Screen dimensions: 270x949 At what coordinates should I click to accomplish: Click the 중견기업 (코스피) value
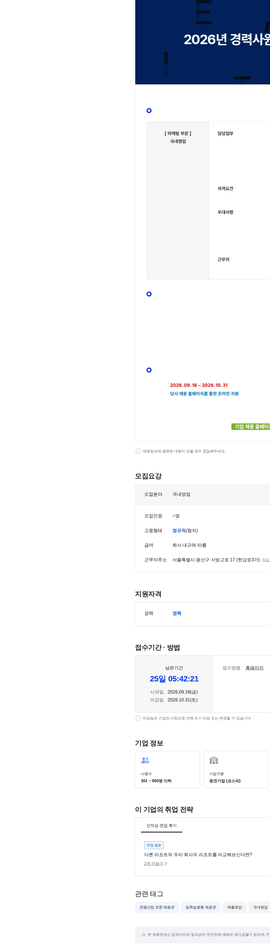[x=225, y=781]
